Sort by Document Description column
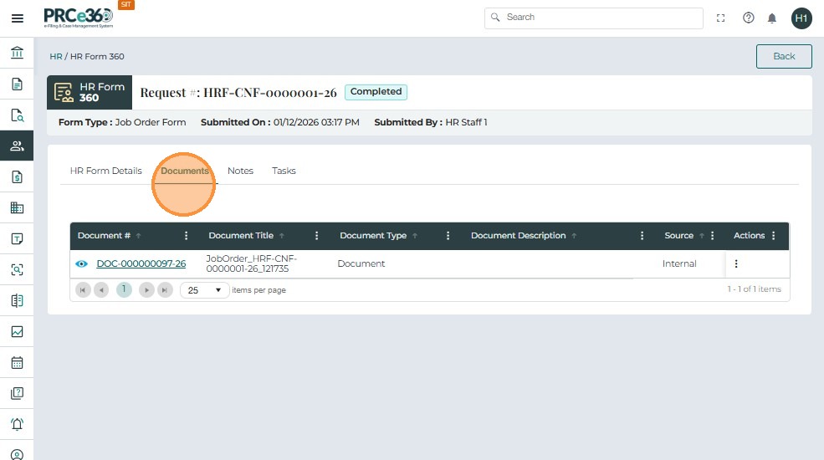Screen dimensions: 824x460 tap(574, 236)
